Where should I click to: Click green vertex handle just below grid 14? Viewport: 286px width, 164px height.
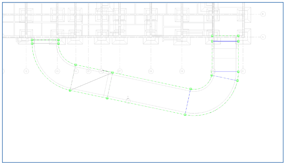pyautogui.click(x=76, y=65)
